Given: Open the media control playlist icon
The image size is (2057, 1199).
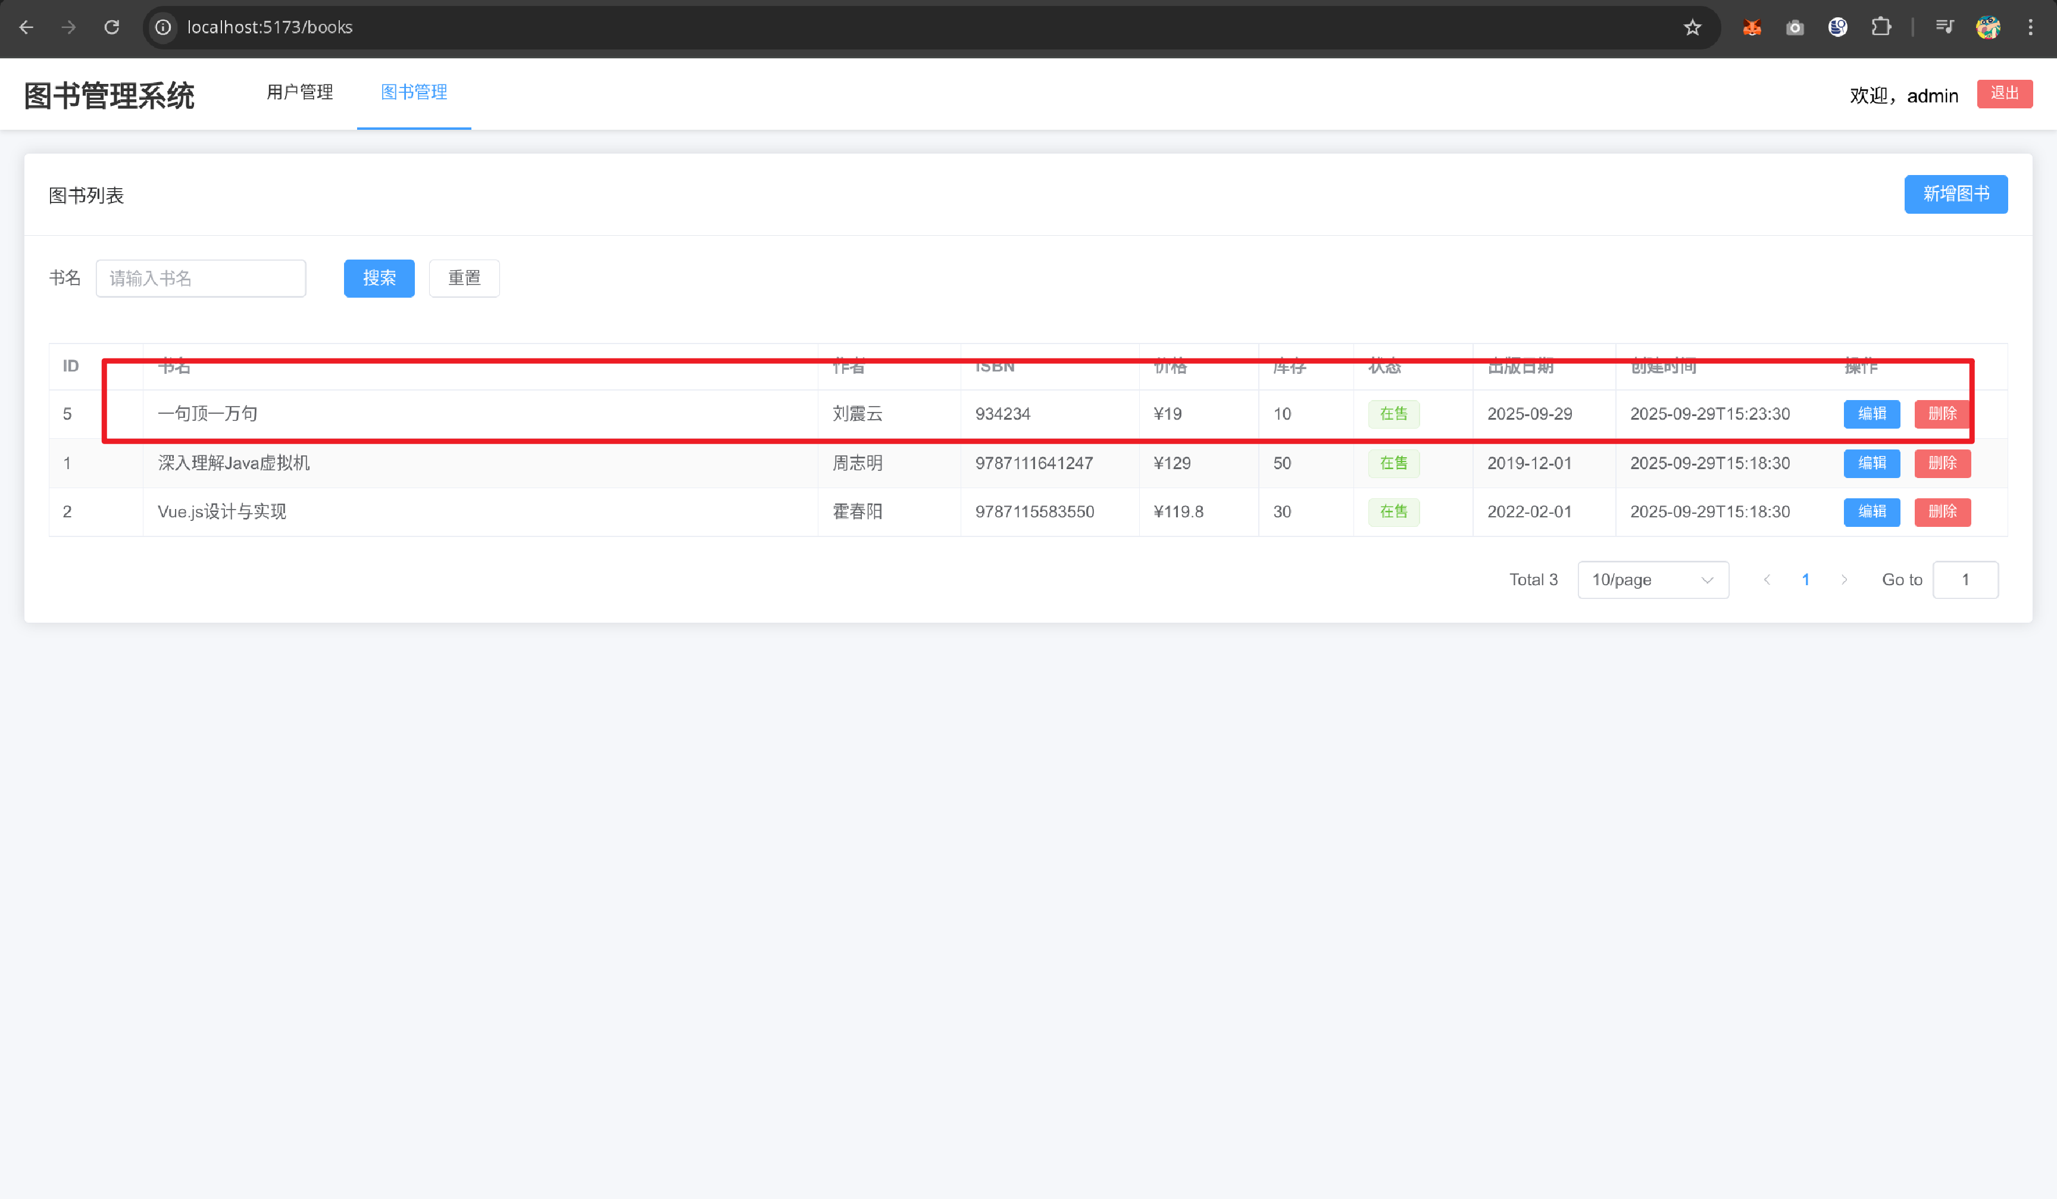Looking at the screenshot, I should 1945,27.
